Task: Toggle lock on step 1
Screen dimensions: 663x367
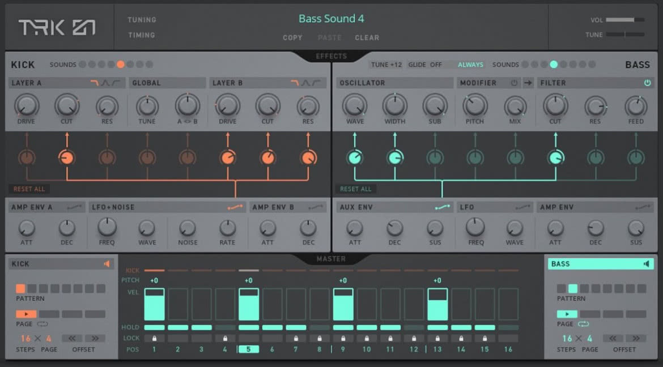Action: 154,338
